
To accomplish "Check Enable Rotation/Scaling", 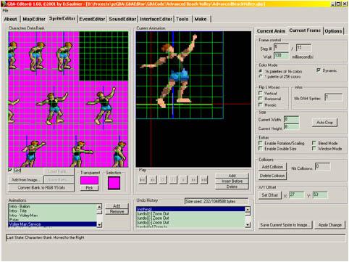I will click(261, 143).
